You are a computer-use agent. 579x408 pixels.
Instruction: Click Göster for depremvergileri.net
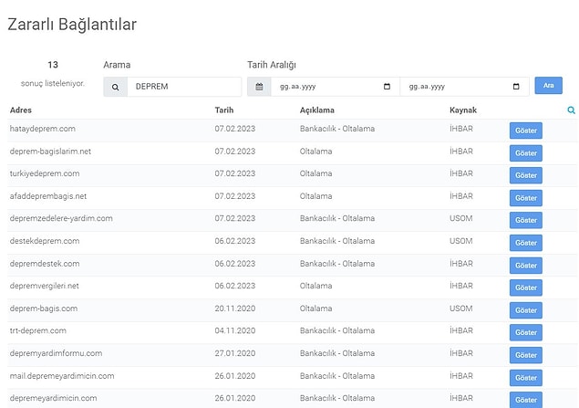coord(526,288)
